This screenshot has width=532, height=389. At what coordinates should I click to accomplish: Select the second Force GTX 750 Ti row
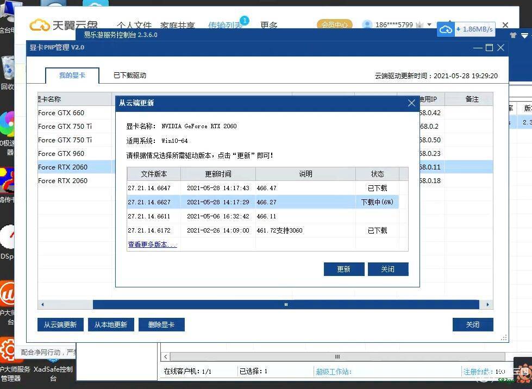click(x=76, y=140)
